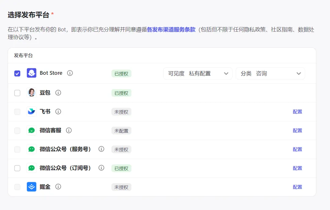Click the 飞书 platform logo icon
Screen dimensions: 330x210
pos(31,112)
